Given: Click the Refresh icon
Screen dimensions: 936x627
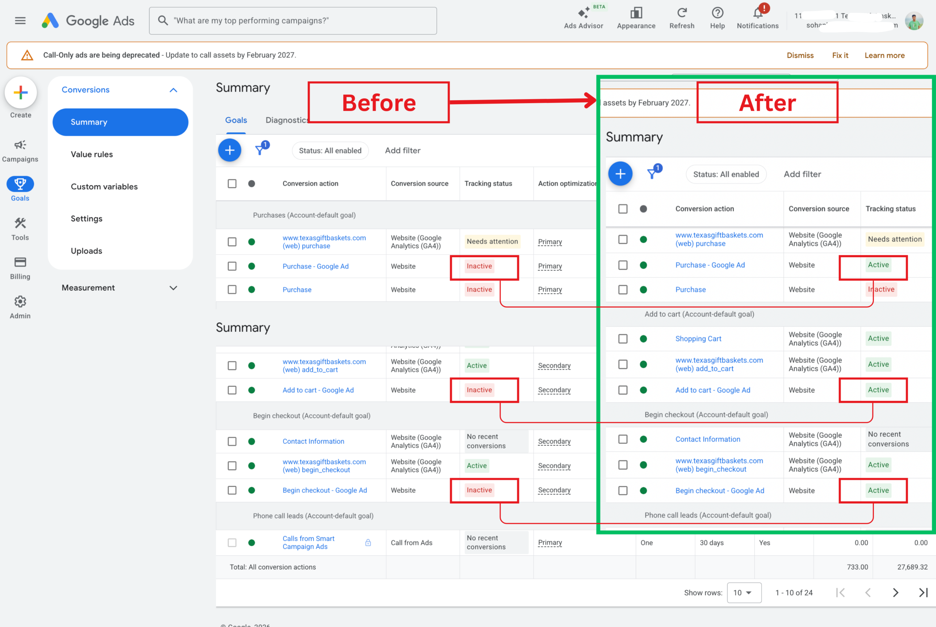Looking at the screenshot, I should tap(682, 13).
